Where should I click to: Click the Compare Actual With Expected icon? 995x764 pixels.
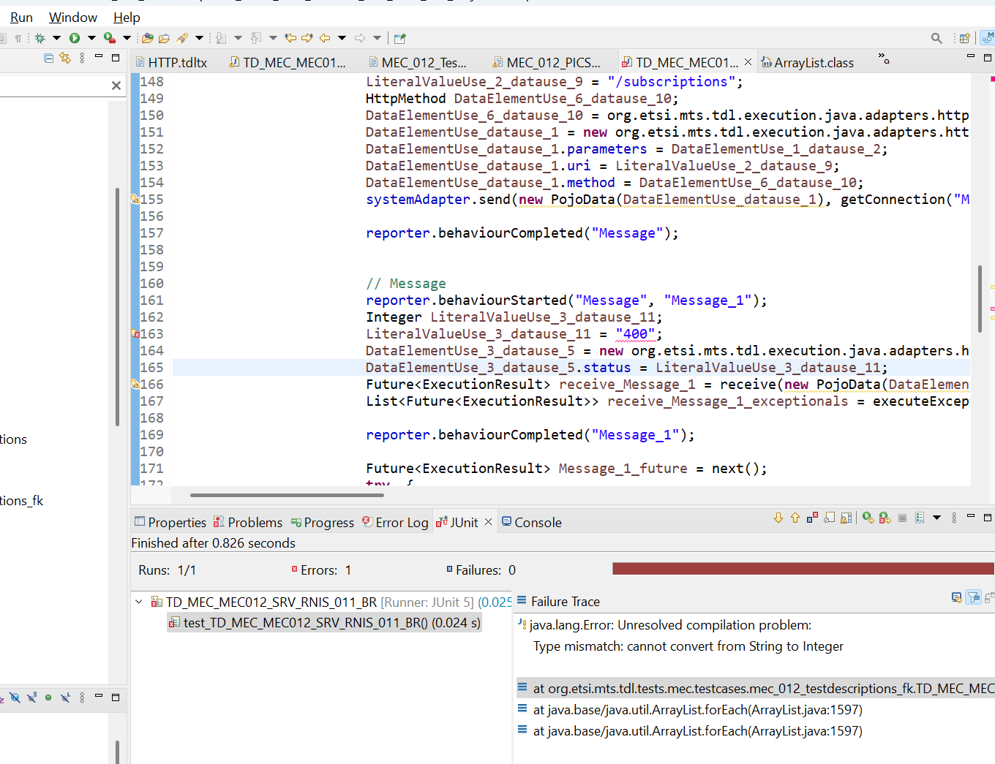point(989,598)
